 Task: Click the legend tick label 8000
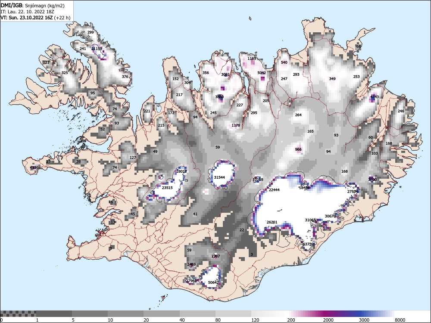(400, 320)
